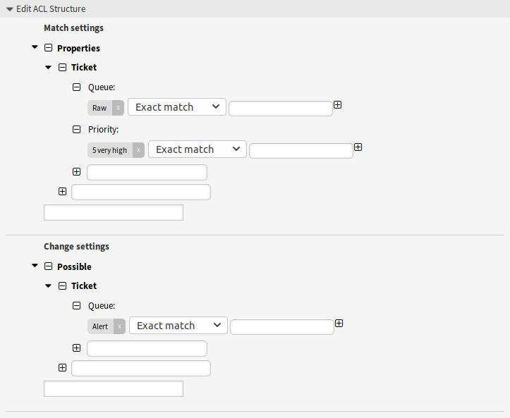The width and height of the screenshot is (510, 418).
Task: Add queue value with plus beside Raw
Action: (338, 105)
